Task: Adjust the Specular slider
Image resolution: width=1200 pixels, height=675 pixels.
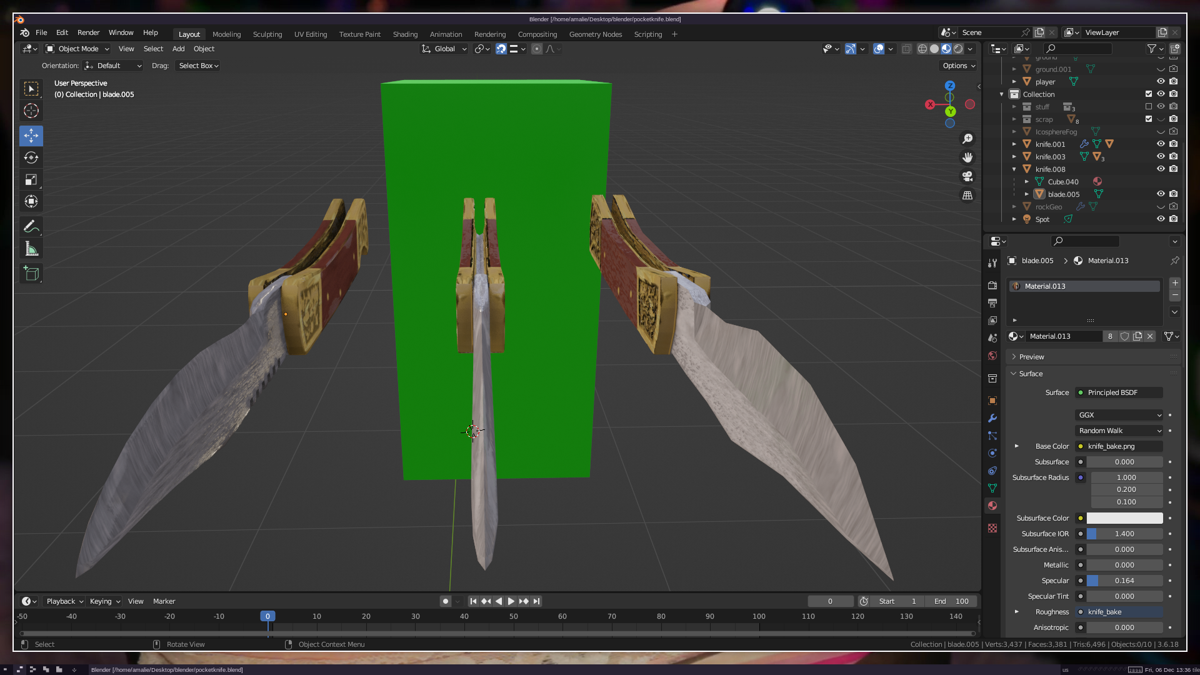Action: tap(1124, 581)
